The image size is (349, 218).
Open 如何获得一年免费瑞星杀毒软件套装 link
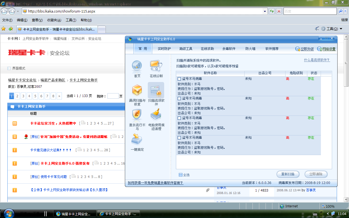coord(155,183)
